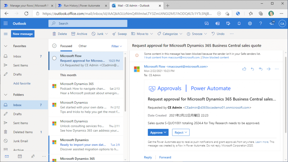The height and width of the screenshot is (162, 288).
Task: Switch to the Focused inbox tab
Action: pyautogui.click(x=66, y=46)
